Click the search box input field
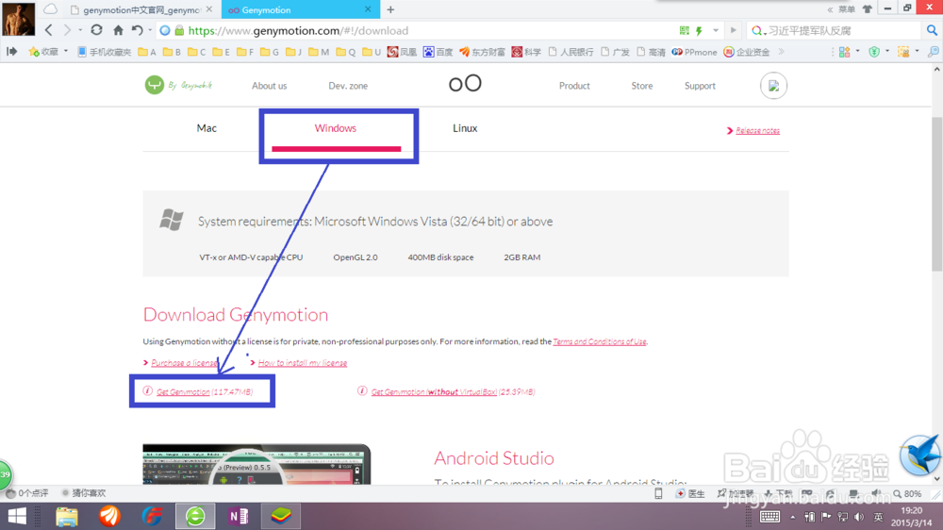 [844, 30]
